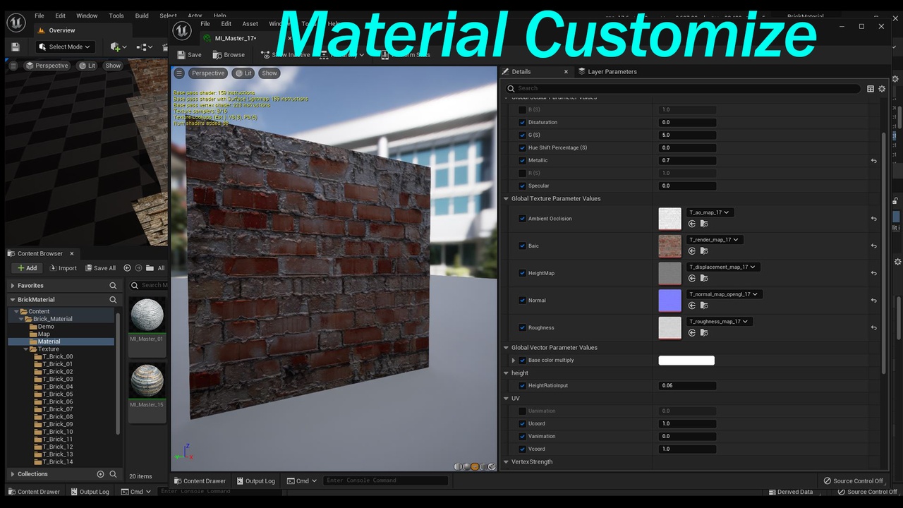Reset the HeightMap texture to default
The width and height of the screenshot is (903, 508).
[873, 273]
